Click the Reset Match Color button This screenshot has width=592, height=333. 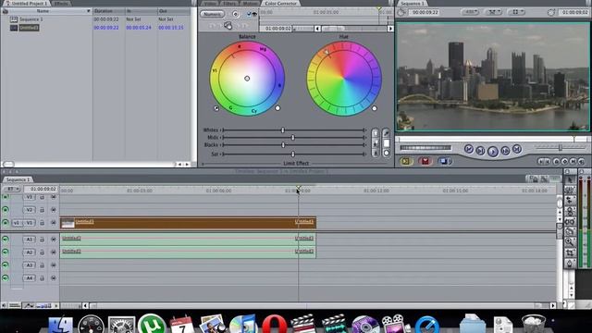click(386, 153)
